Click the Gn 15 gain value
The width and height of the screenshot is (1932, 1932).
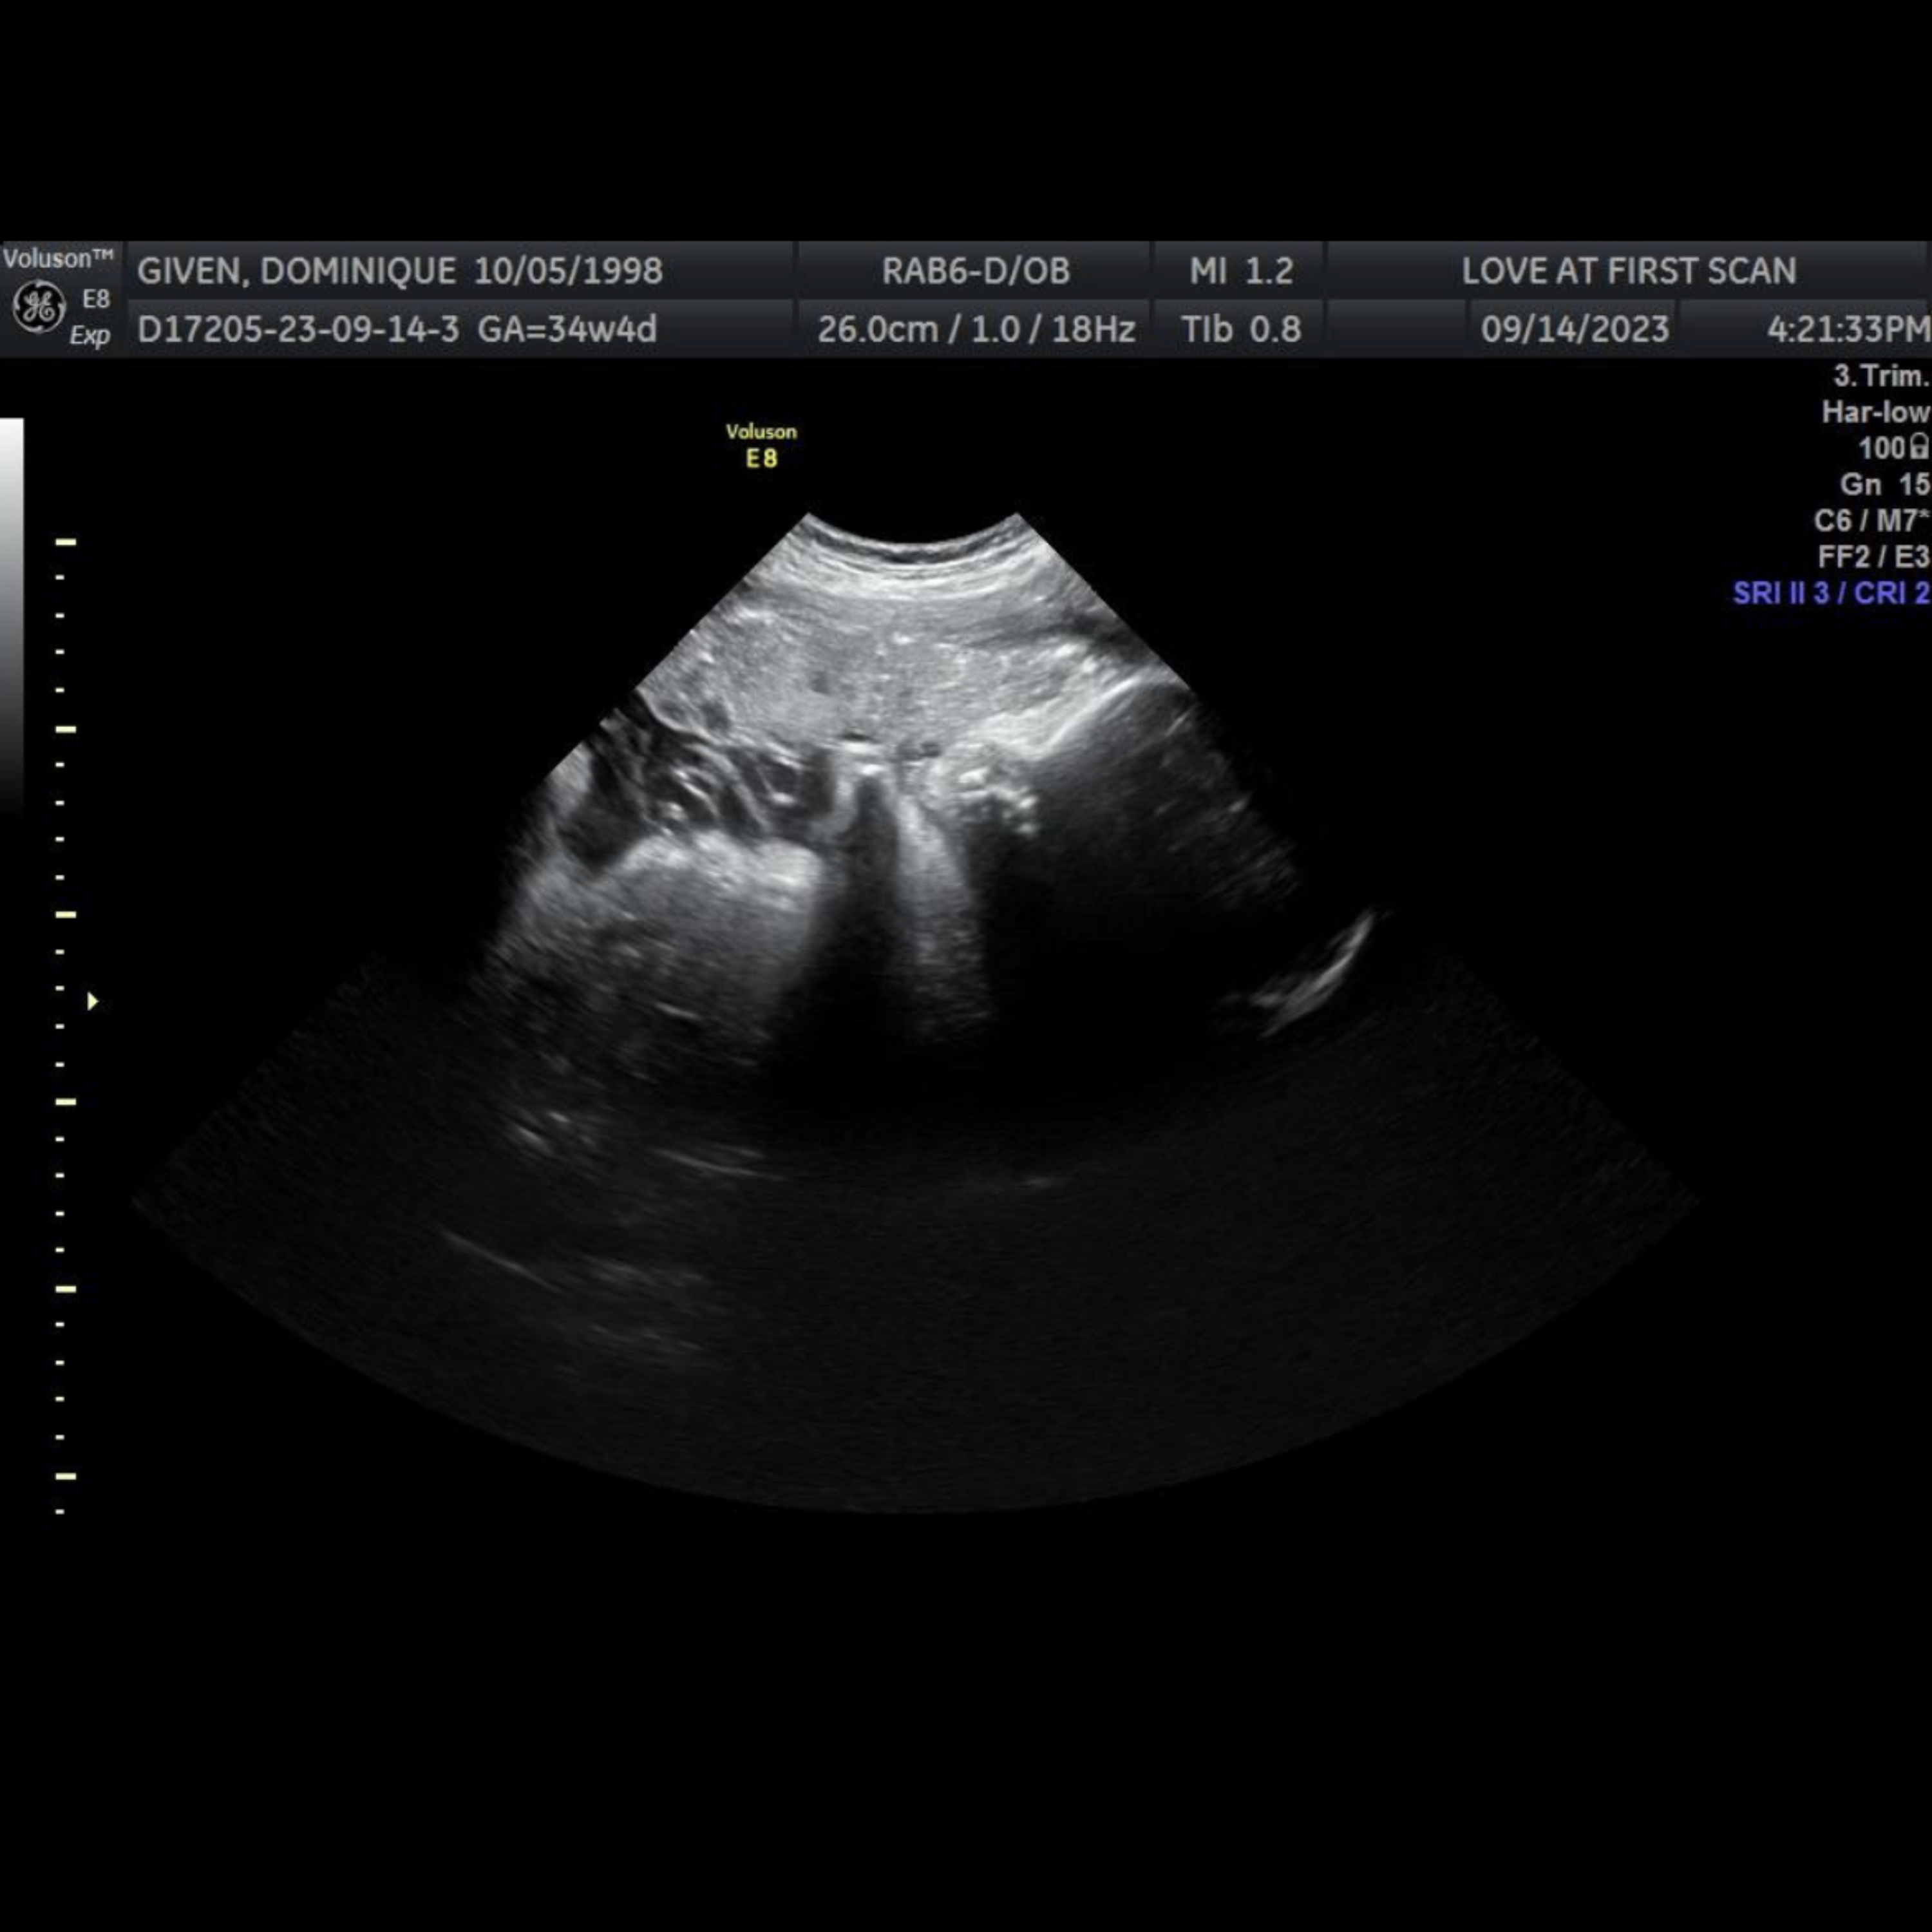point(1884,484)
